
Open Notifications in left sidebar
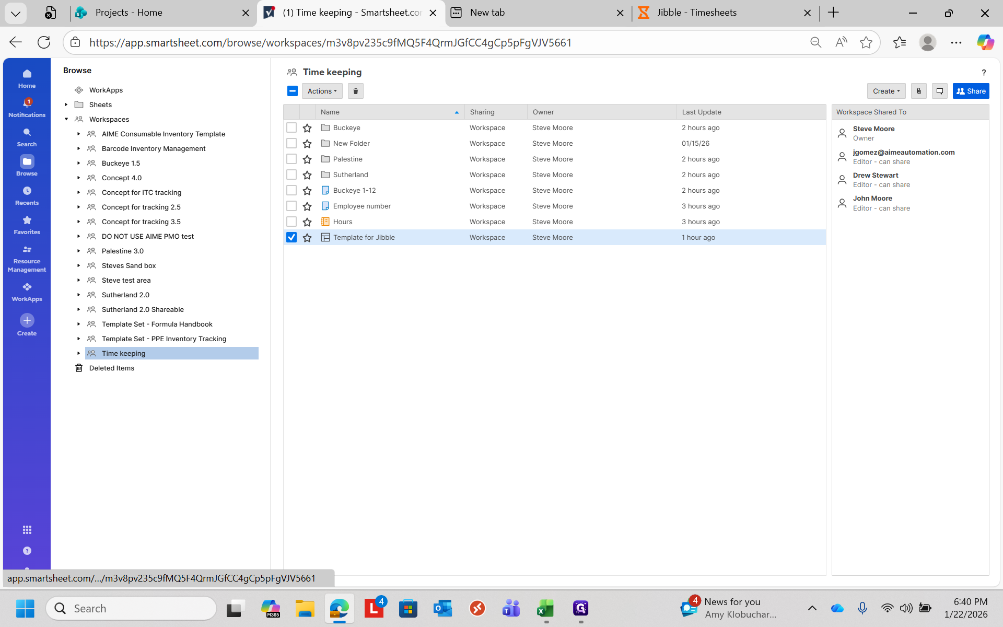[x=27, y=108]
